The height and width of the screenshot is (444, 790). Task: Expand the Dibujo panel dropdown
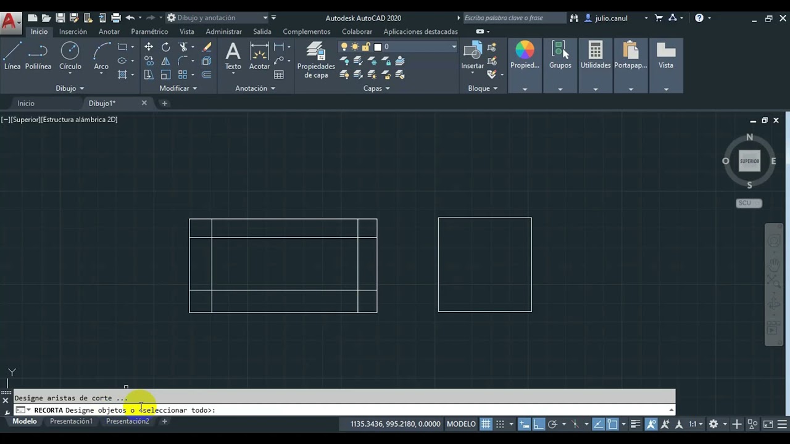(x=70, y=88)
